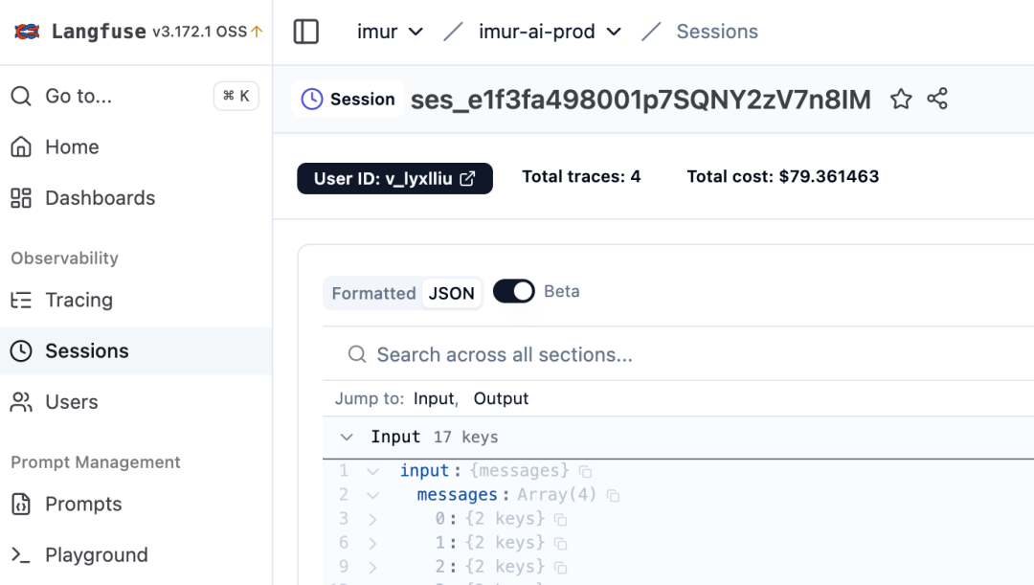Jump to Output section

(501, 399)
